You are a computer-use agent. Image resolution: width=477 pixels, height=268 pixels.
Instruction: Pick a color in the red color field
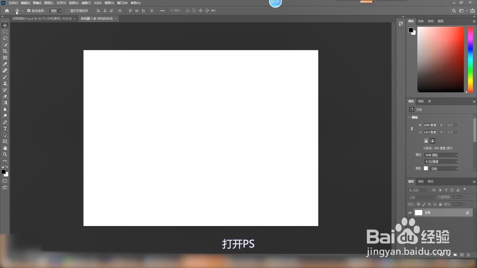click(x=441, y=60)
